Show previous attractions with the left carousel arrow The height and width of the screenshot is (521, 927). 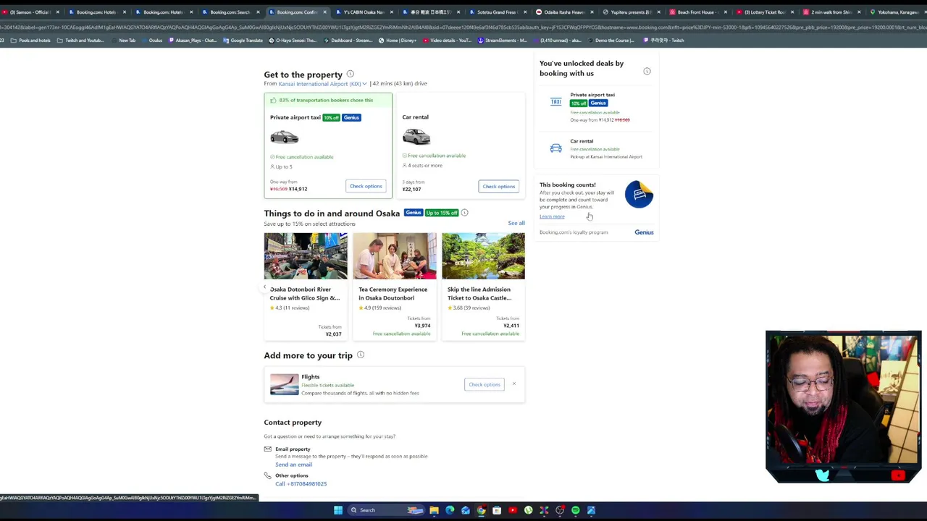point(265,287)
